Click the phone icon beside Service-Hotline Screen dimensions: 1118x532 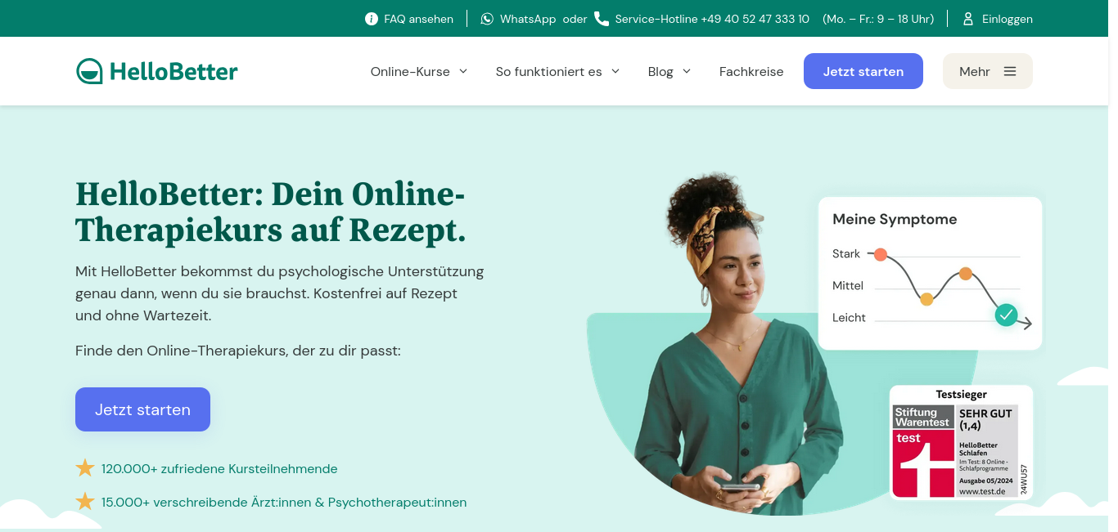point(602,19)
